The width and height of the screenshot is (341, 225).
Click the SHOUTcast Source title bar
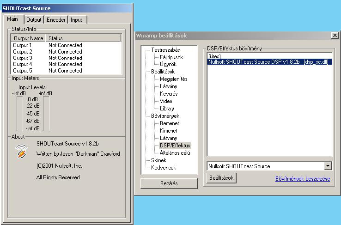67,8
